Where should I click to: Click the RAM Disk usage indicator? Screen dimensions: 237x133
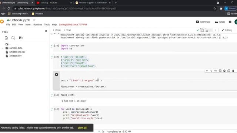tap(206, 30)
